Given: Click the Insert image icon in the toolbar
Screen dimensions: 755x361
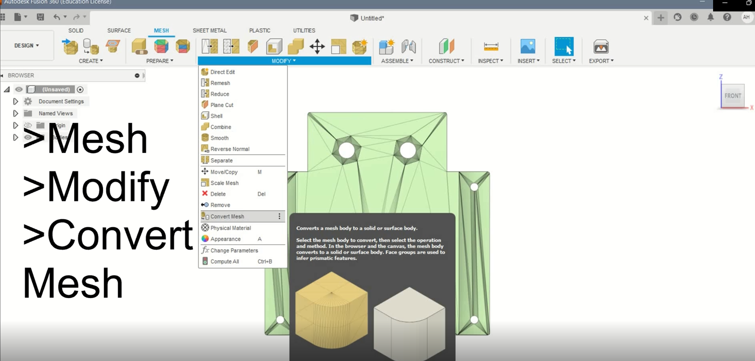Looking at the screenshot, I should click(x=528, y=46).
